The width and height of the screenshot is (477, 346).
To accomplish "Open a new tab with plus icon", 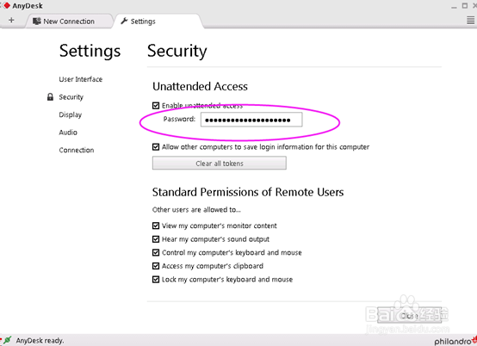I will [x=11, y=21].
